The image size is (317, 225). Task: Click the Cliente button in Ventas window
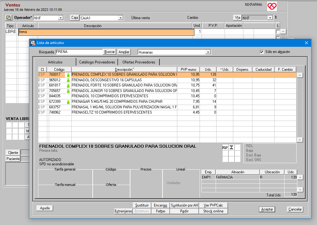click(x=13, y=152)
